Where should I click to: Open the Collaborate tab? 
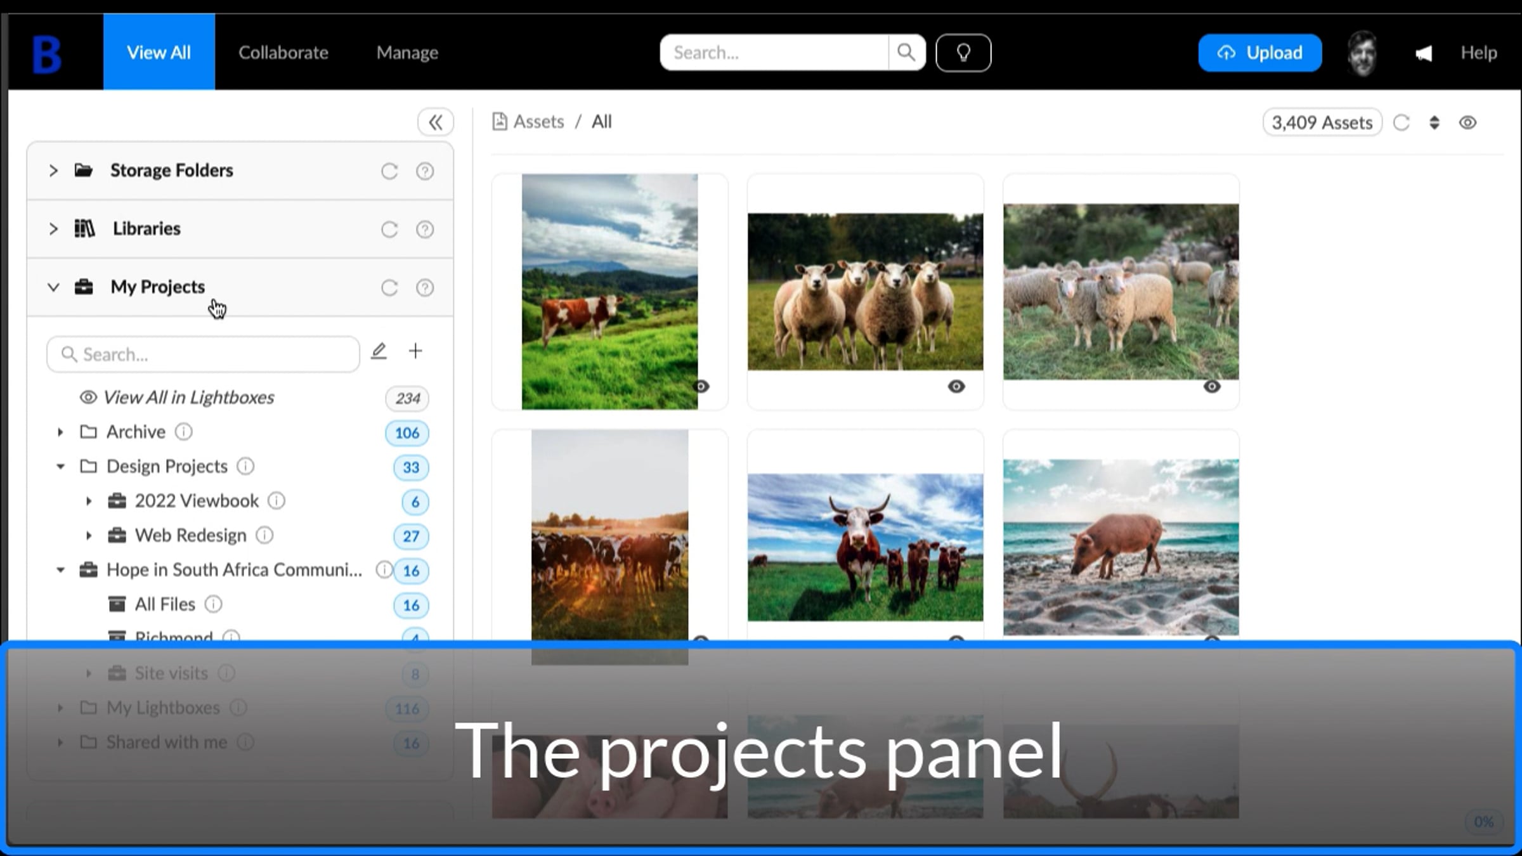[283, 53]
